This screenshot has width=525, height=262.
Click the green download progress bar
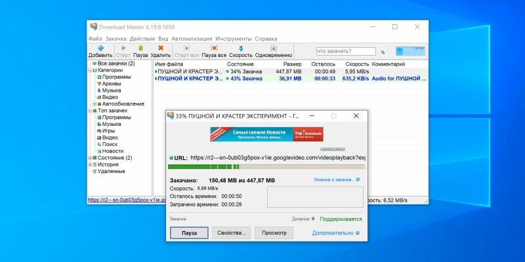point(266,167)
